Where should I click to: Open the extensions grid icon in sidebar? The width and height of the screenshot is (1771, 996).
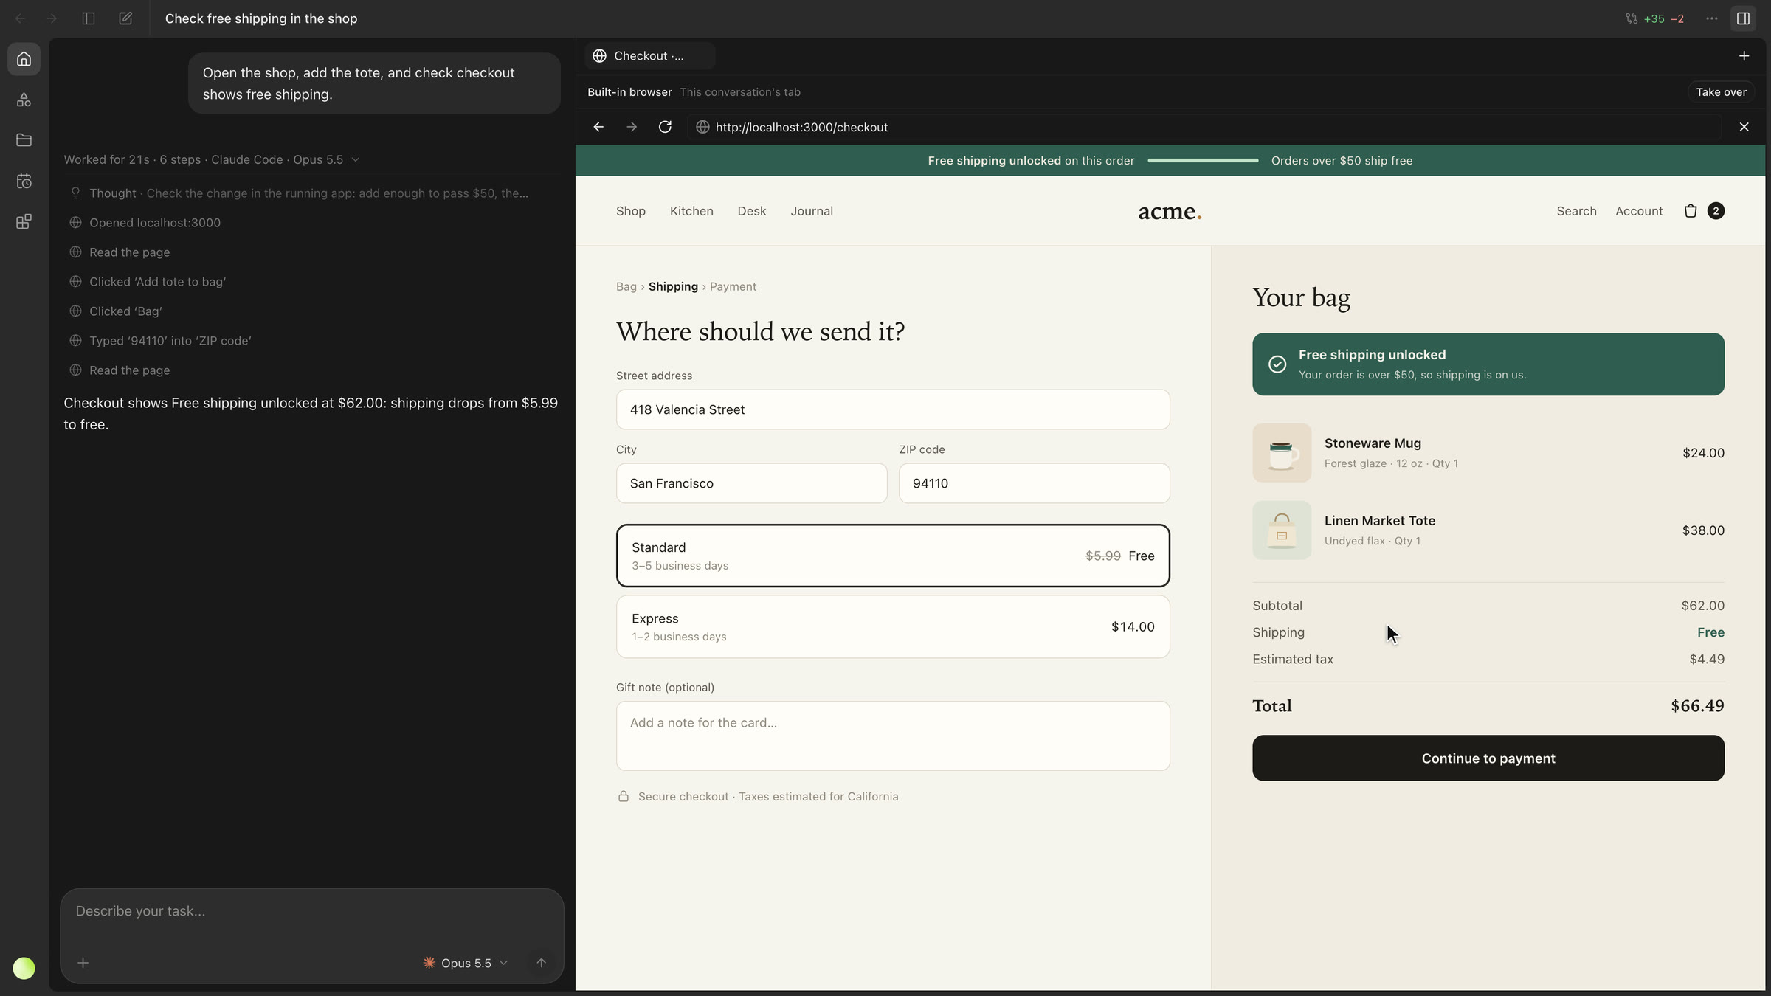coord(24,221)
